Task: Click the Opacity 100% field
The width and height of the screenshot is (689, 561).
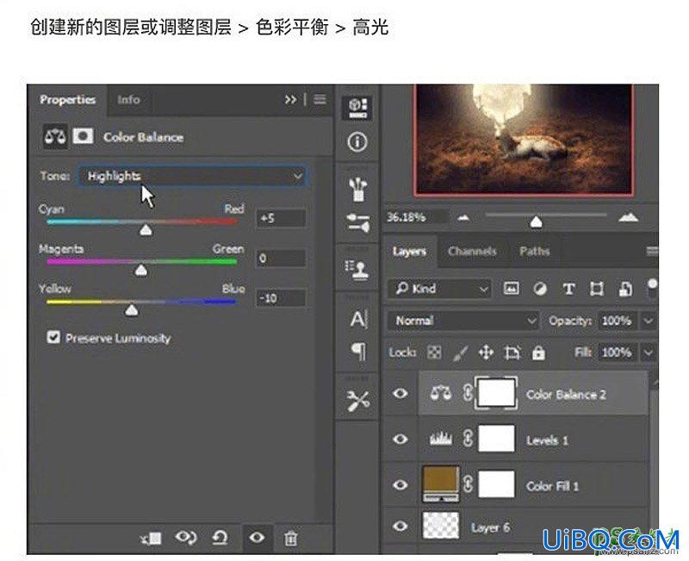Action: 617,321
